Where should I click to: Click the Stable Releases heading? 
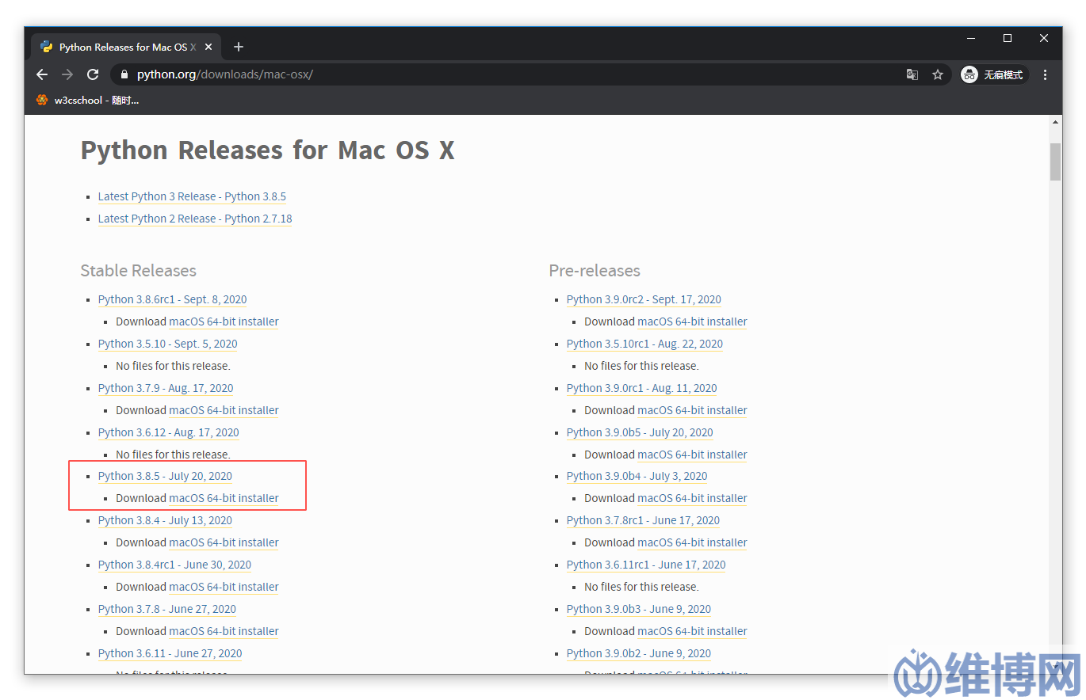point(138,271)
